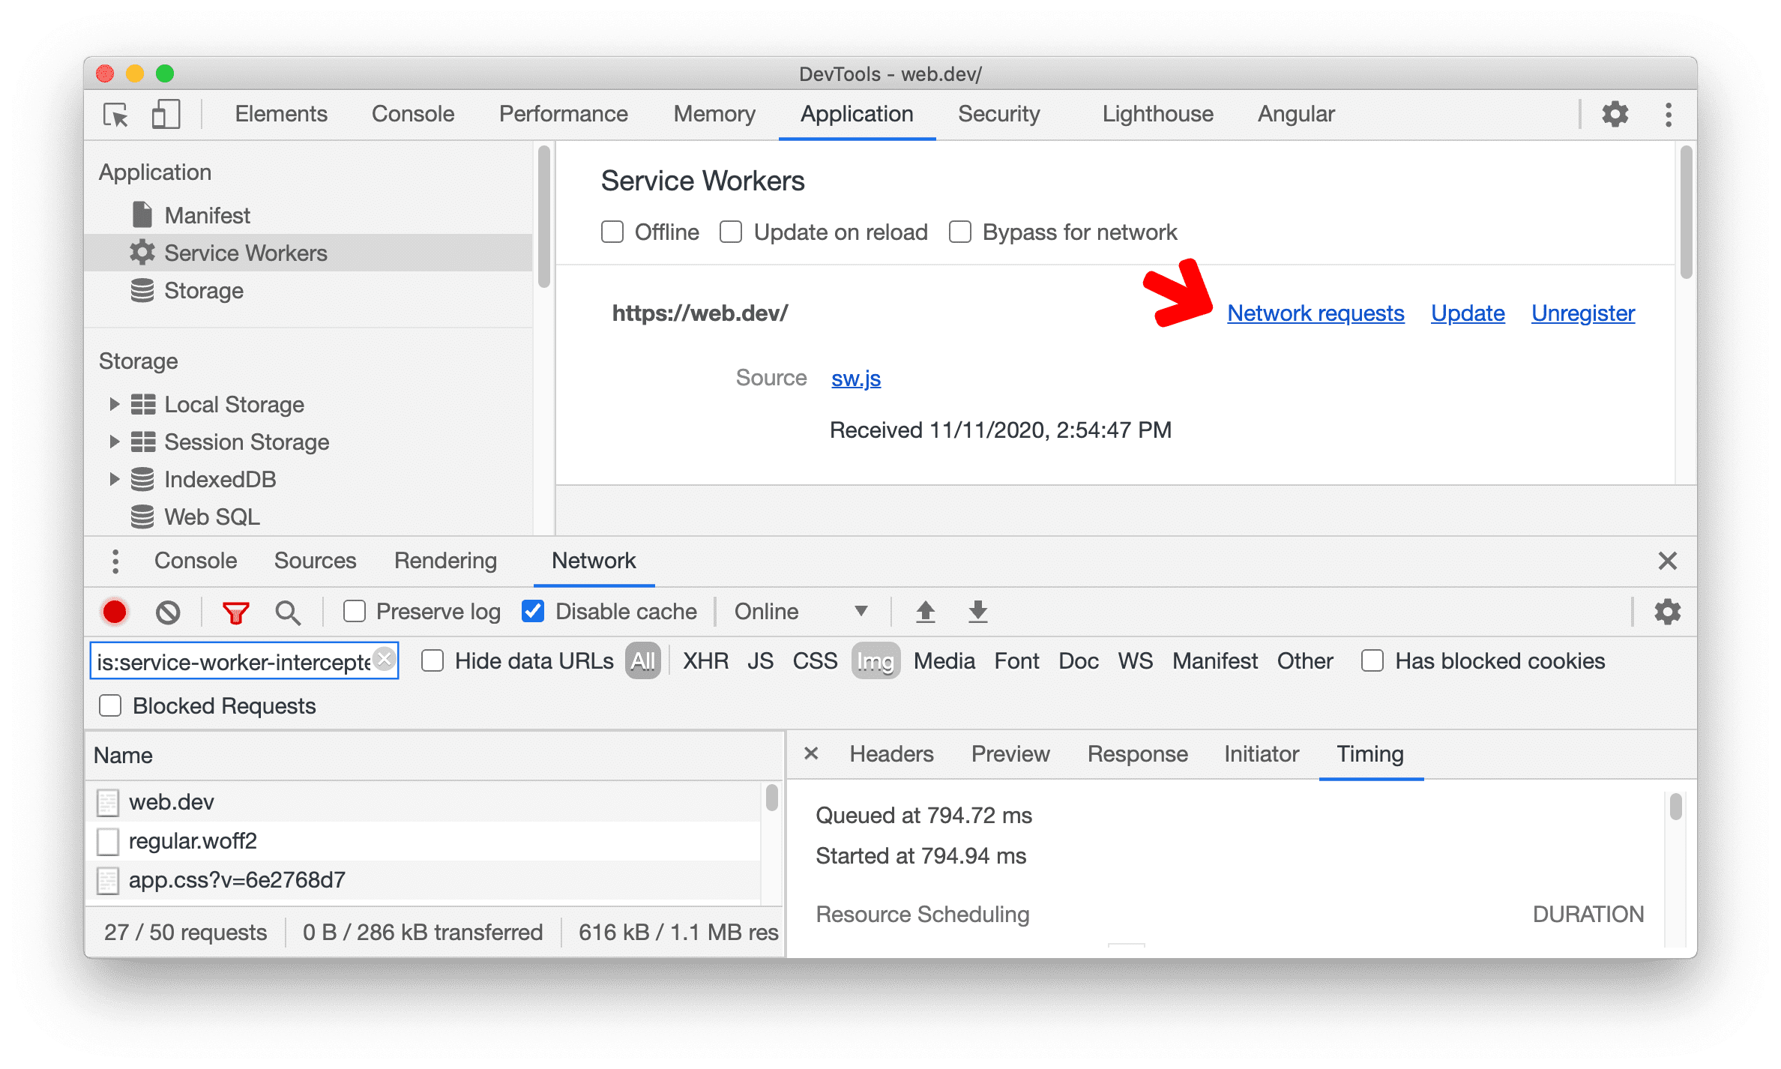Image resolution: width=1781 pixels, height=1069 pixels.
Task: Toggle the Offline checkbox
Action: 611,232
